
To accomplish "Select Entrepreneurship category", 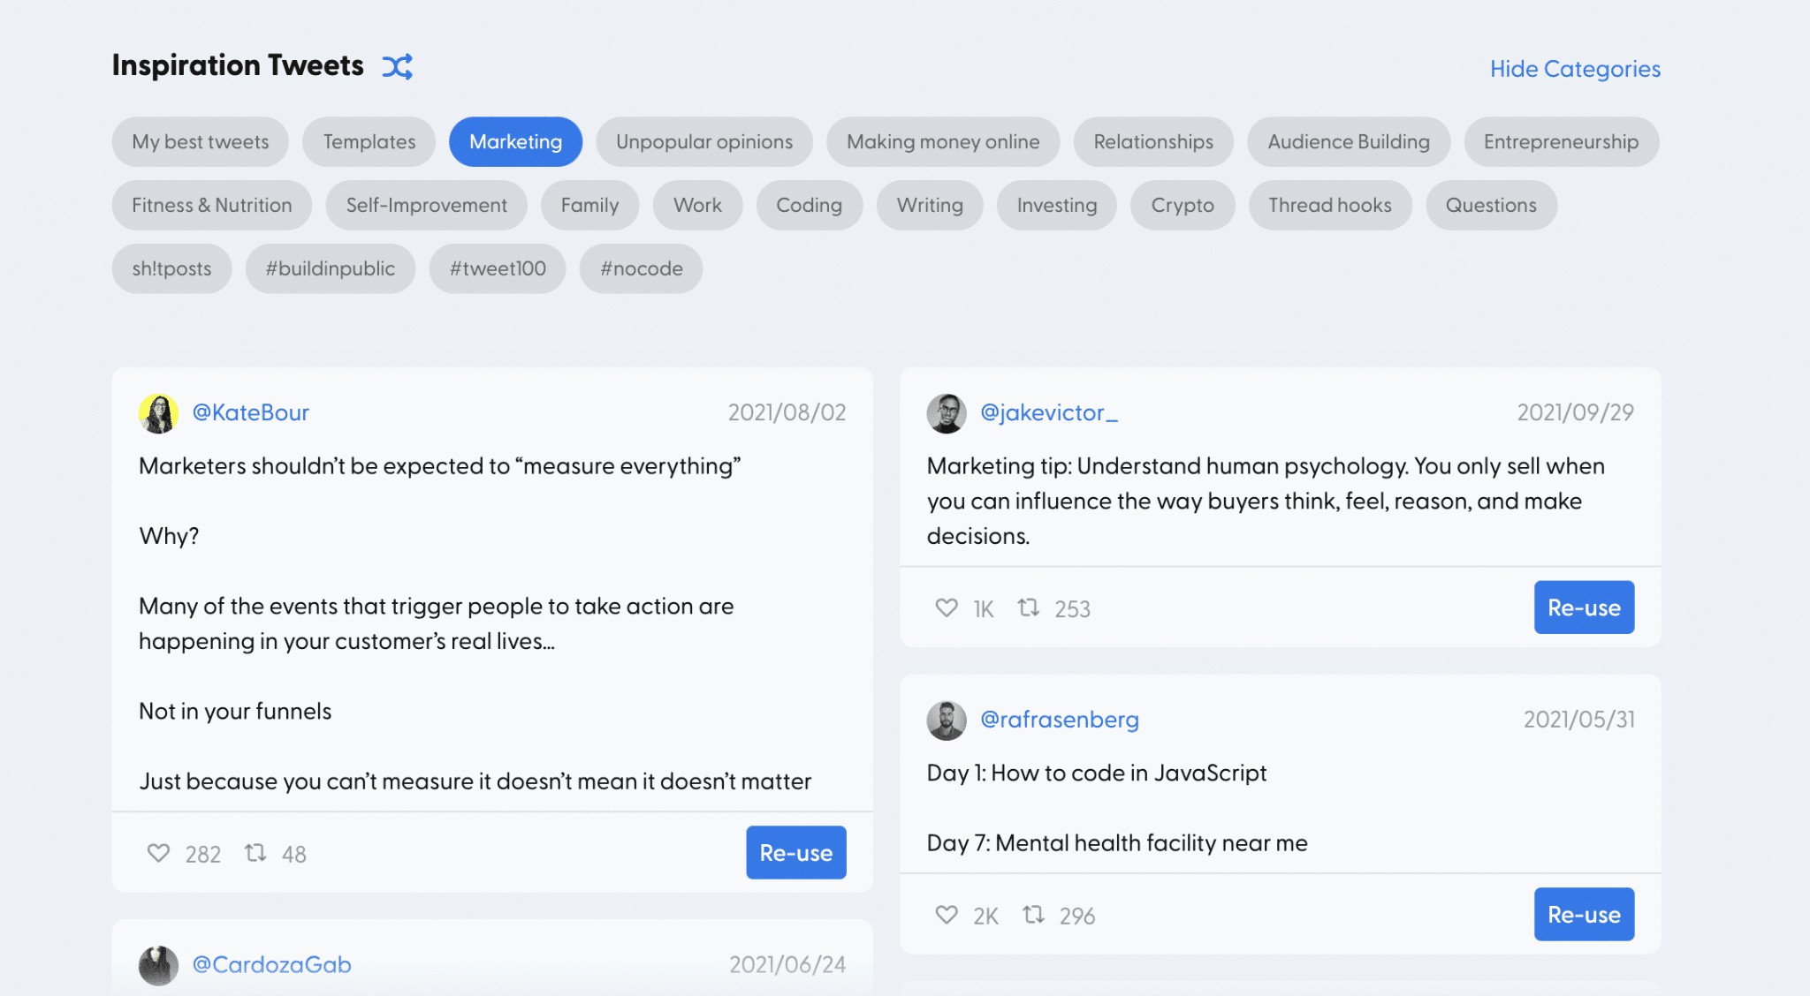I will (1562, 141).
